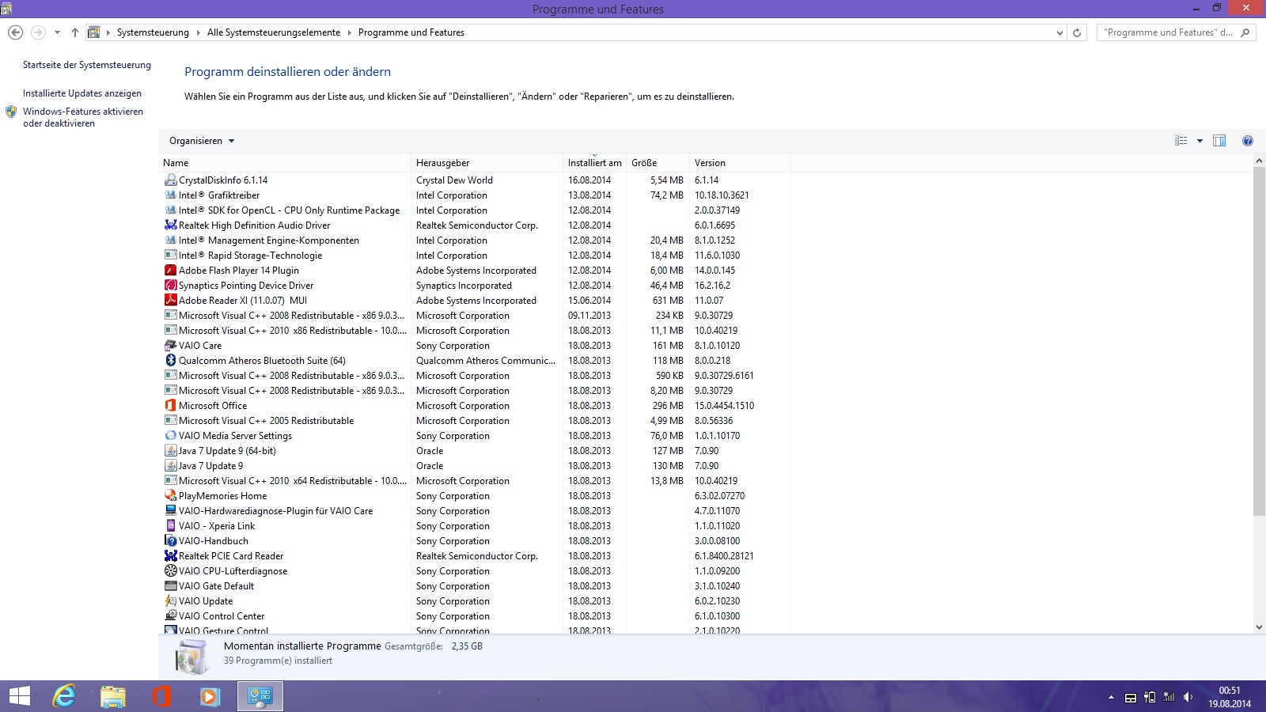
Task: Refresh the Programme und Features list
Action: coord(1077,32)
